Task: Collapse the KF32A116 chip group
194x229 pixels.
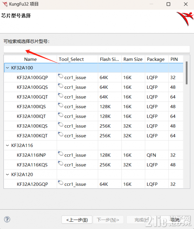Action: click(7, 145)
